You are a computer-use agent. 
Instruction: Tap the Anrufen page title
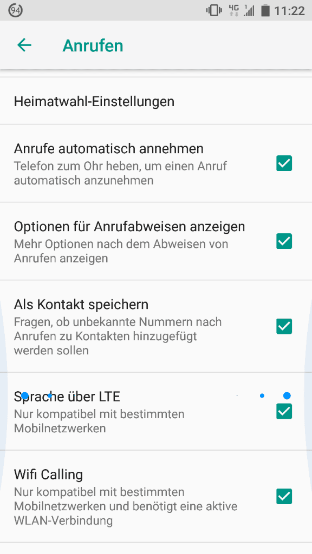pyautogui.click(x=93, y=45)
